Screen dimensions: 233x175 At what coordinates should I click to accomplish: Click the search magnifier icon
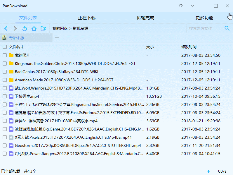tap(227, 28)
